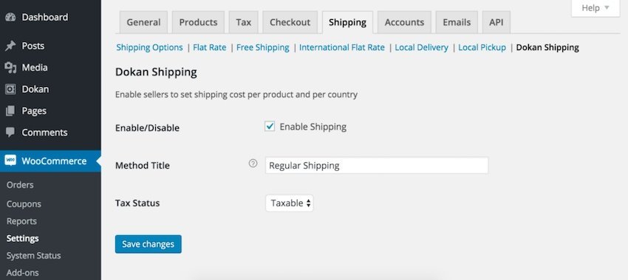Click the Method Title help tooltip icon

tap(253, 163)
